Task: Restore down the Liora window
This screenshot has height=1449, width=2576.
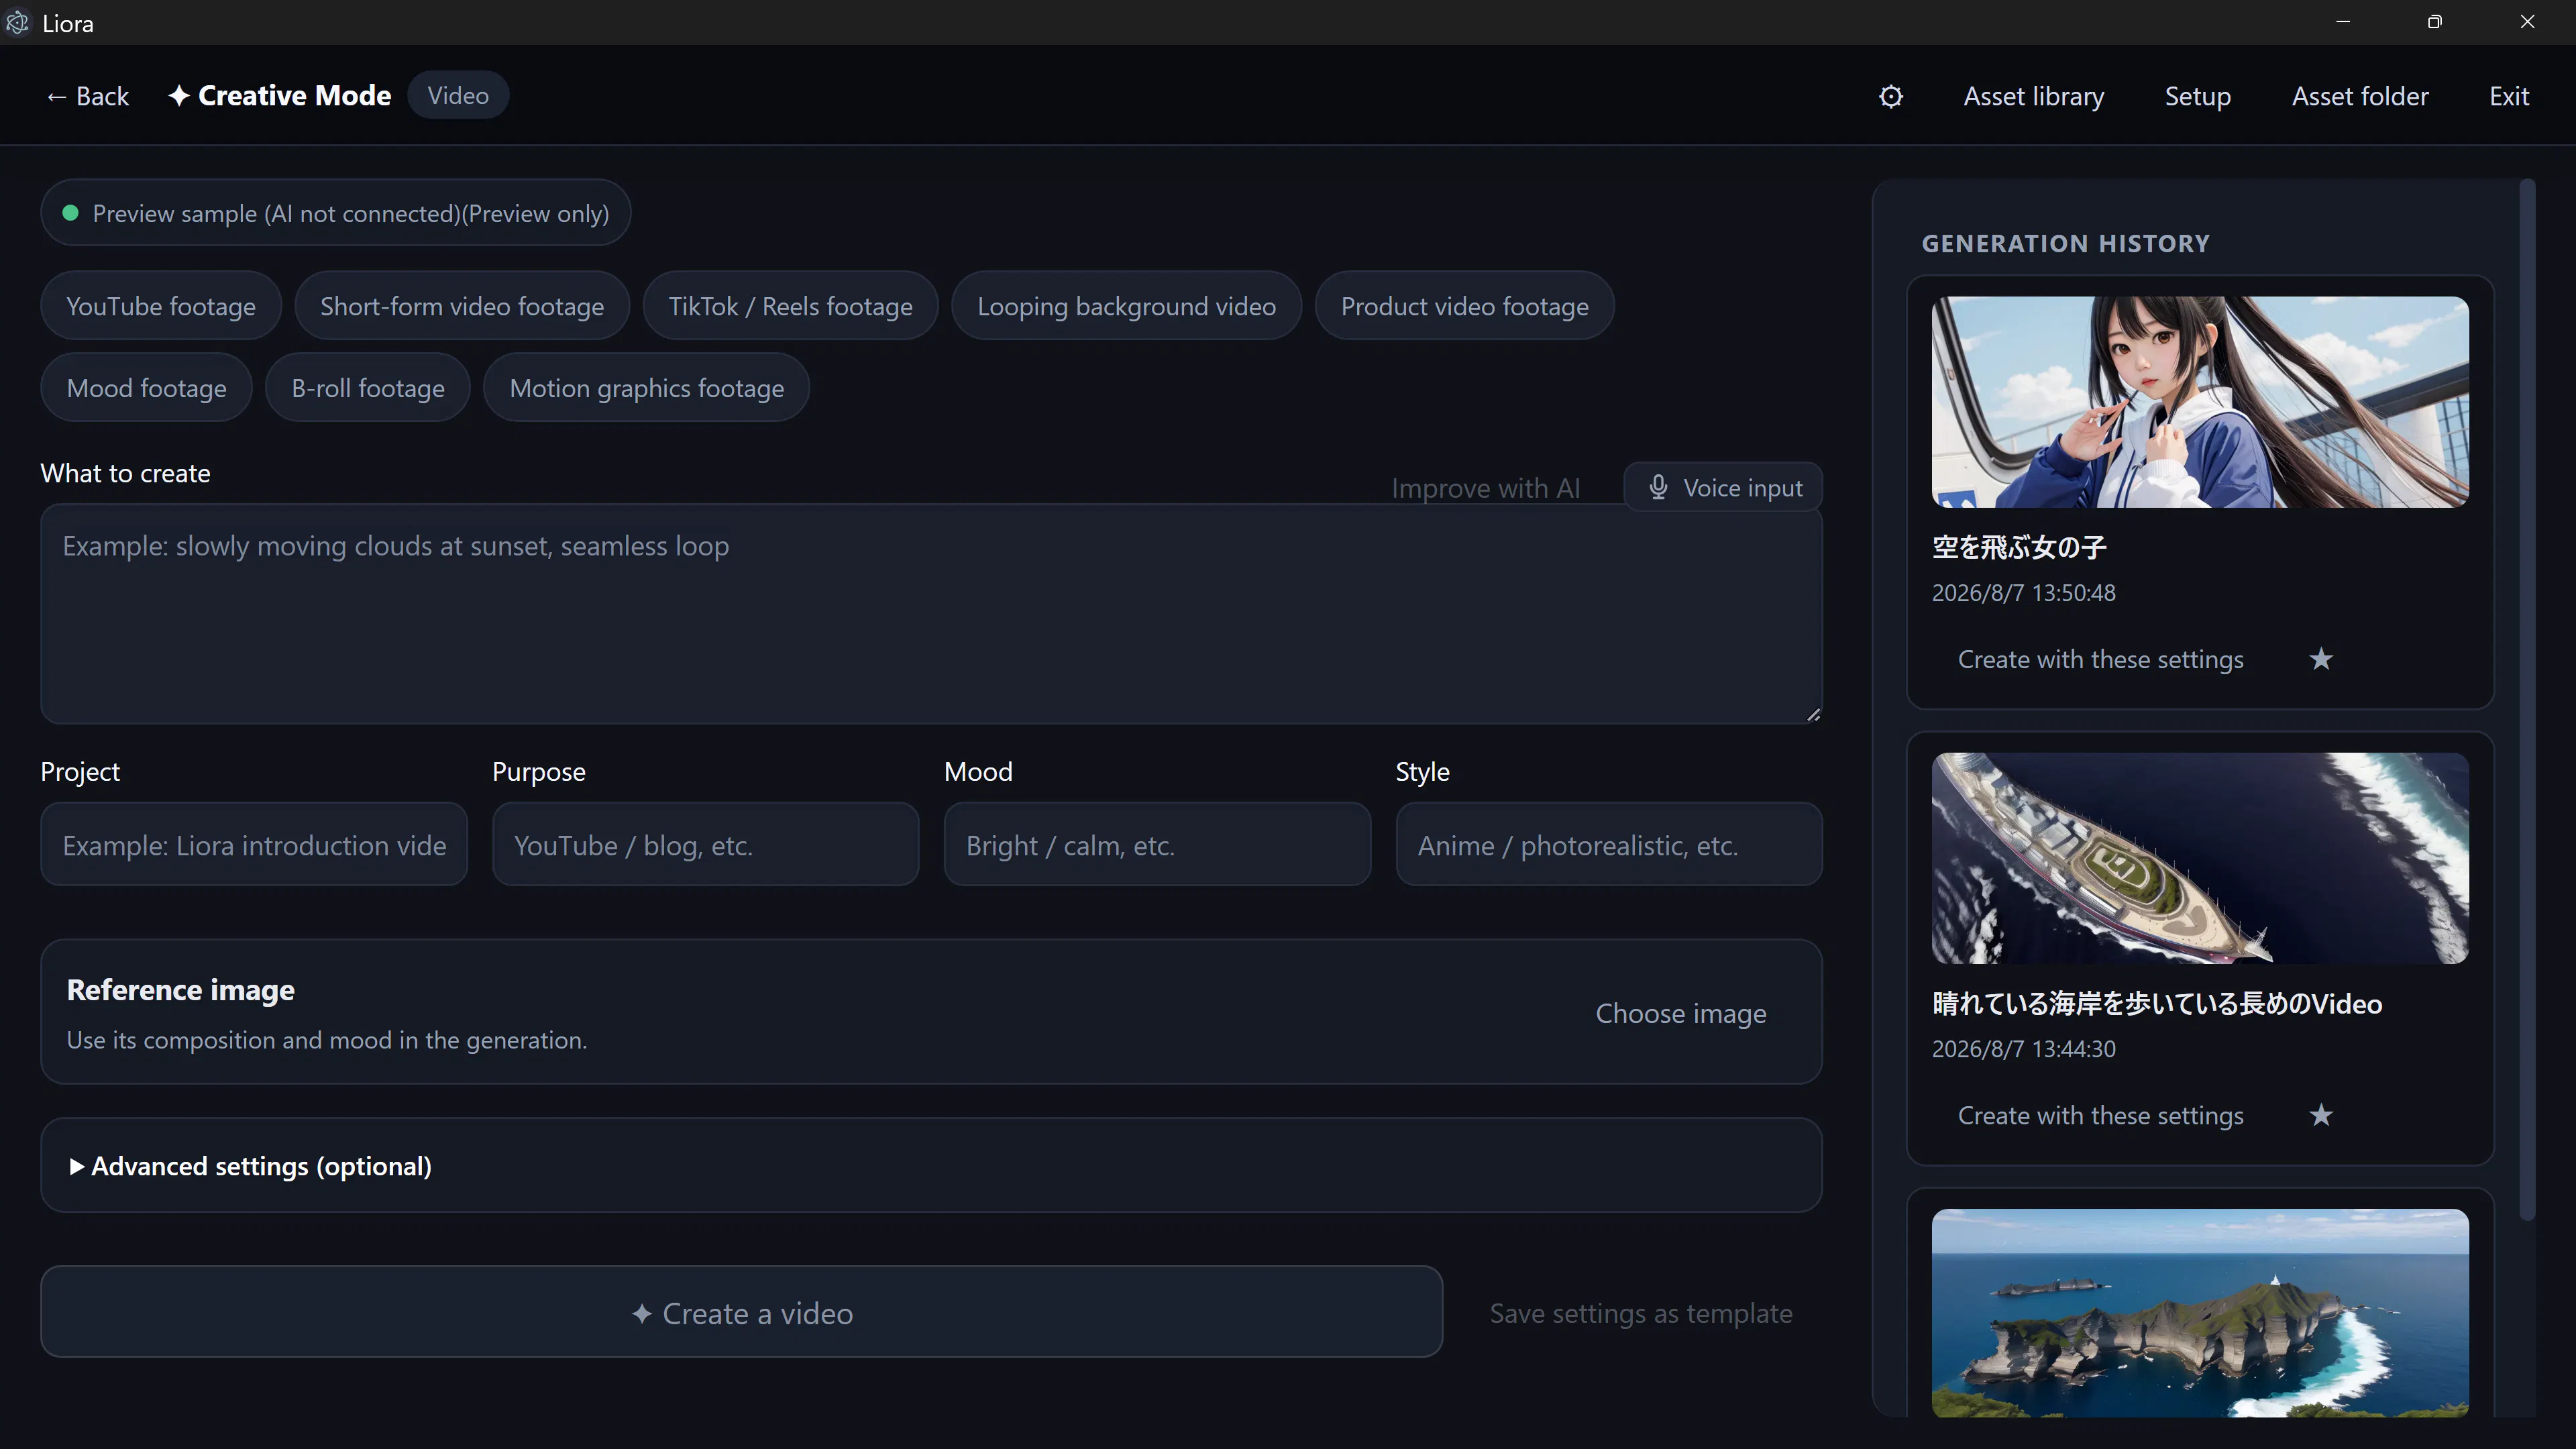Action: [2434, 22]
